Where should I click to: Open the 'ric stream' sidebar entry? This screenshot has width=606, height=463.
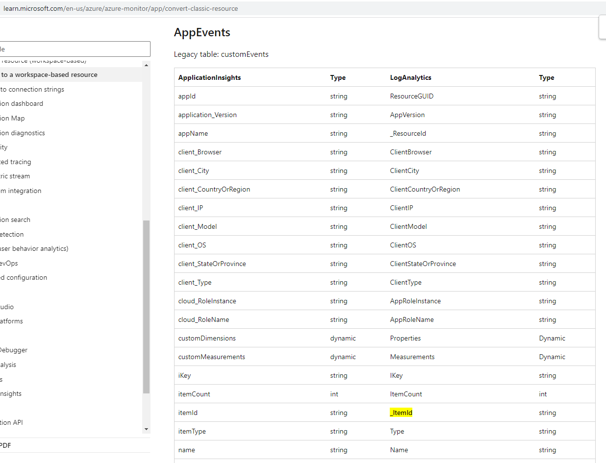pos(15,176)
